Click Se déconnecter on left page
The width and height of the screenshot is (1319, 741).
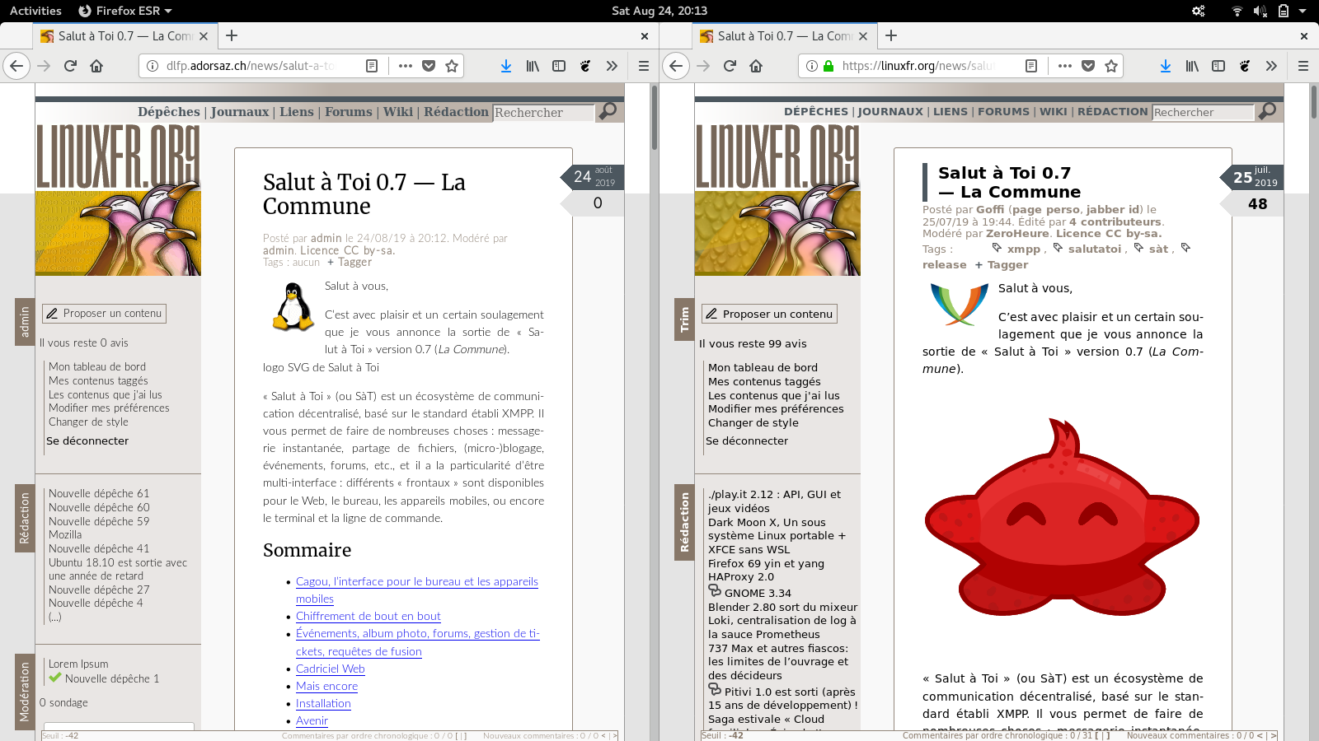click(87, 440)
